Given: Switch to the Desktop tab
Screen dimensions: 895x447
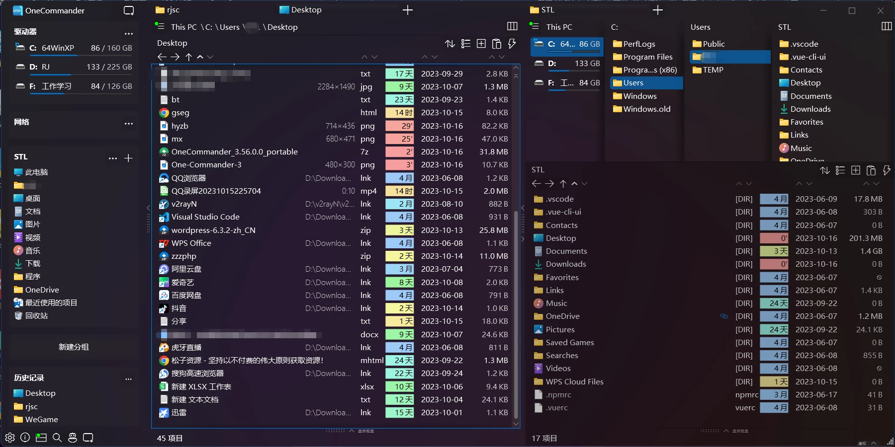Looking at the screenshot, I should [300, 9].
